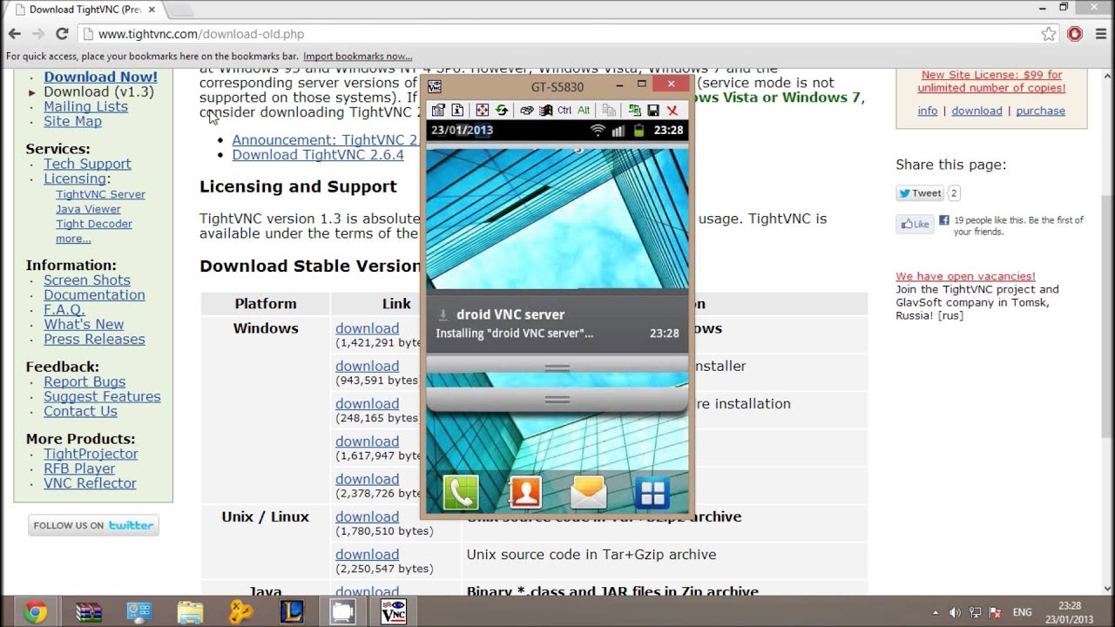Screen dimensions: 1115x627
Task: Click Import bookmarks now link
Action: (x=357, y=56)
